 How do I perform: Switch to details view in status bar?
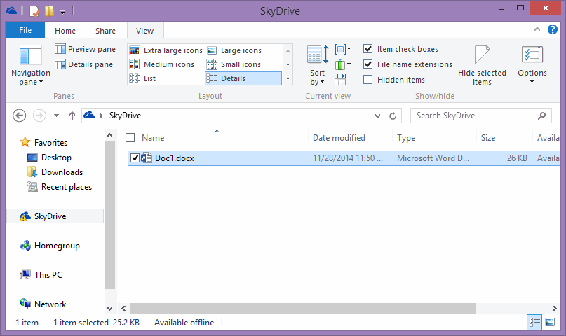click(x=534, y=322)
